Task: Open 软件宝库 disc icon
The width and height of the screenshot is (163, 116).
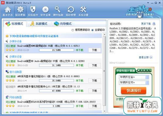Action: click(x=46, y=11)
